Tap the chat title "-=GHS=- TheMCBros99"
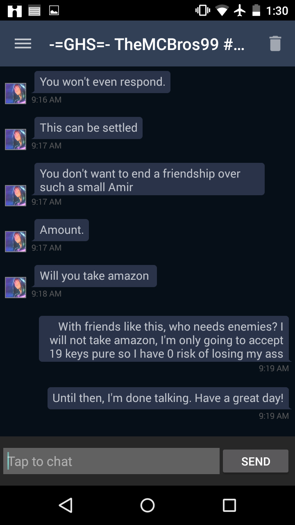295x525 pixels. click(147, 44)
